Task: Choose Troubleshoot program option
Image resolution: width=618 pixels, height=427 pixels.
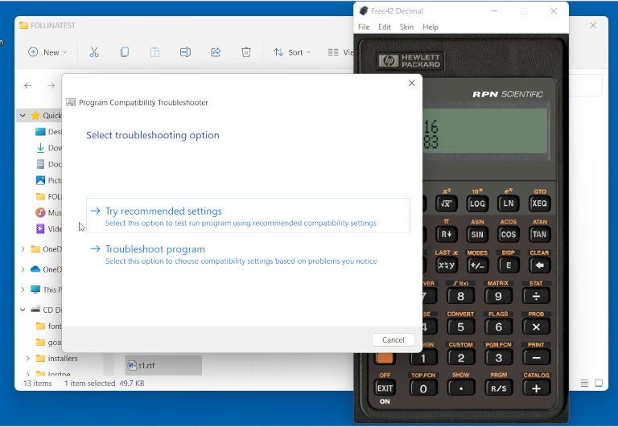Action: 248,254
